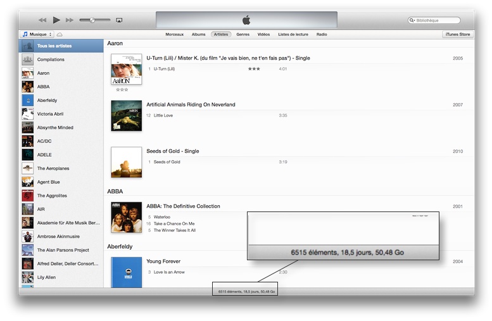Select the artist Aaron in sidebar
The width and height of the screenshot is (492, 321).
61,73
